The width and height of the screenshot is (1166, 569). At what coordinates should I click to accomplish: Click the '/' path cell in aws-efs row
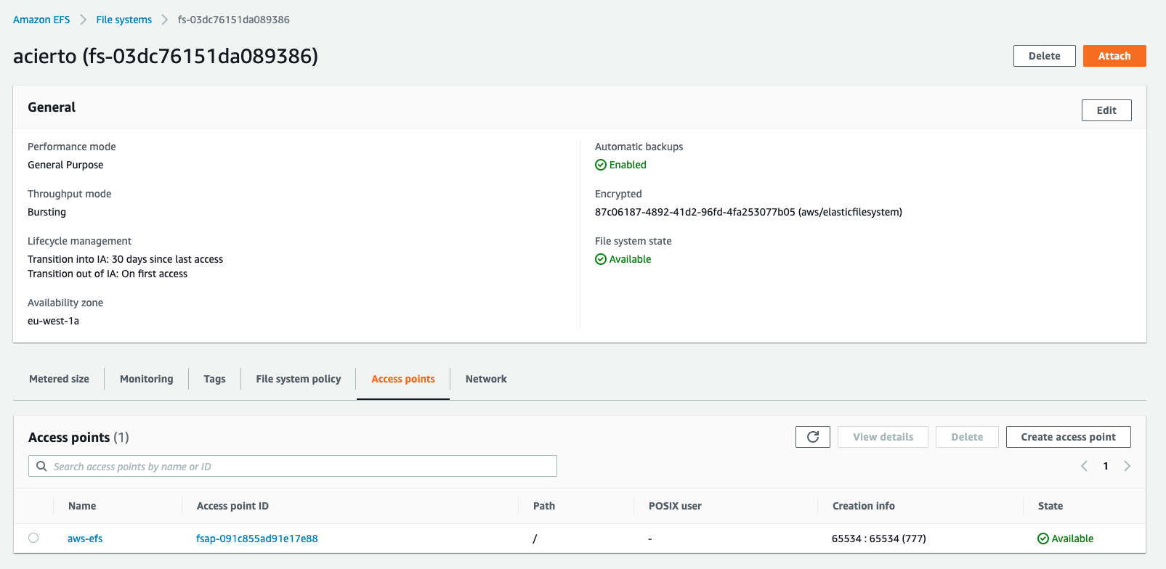coord(535,539)
